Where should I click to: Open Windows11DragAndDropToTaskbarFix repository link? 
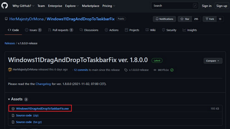(x=80, y=19)
